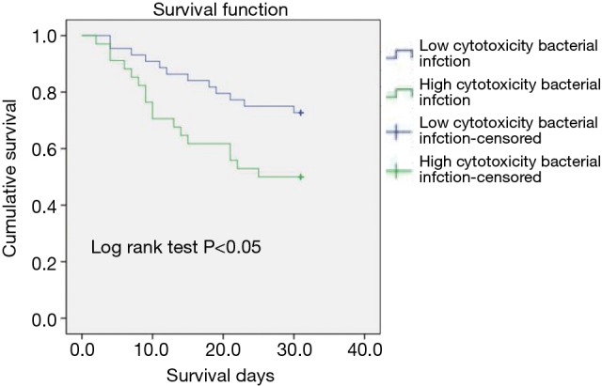This screenshot has width=602, height=386.
Task: Click the 'Survival function' chart title
Action: coord(209,10)
